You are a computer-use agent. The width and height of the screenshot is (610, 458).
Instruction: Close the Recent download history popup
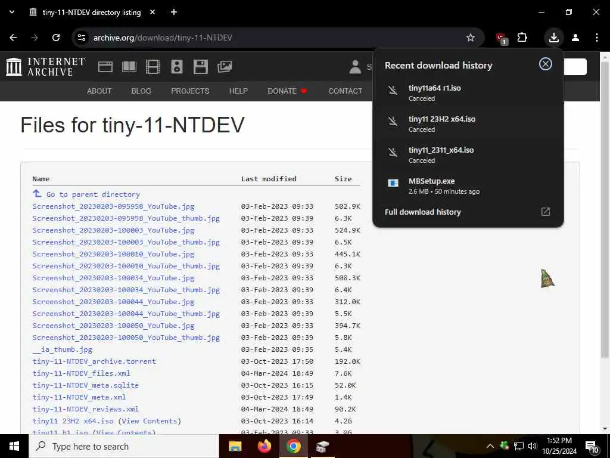[546, 64]
